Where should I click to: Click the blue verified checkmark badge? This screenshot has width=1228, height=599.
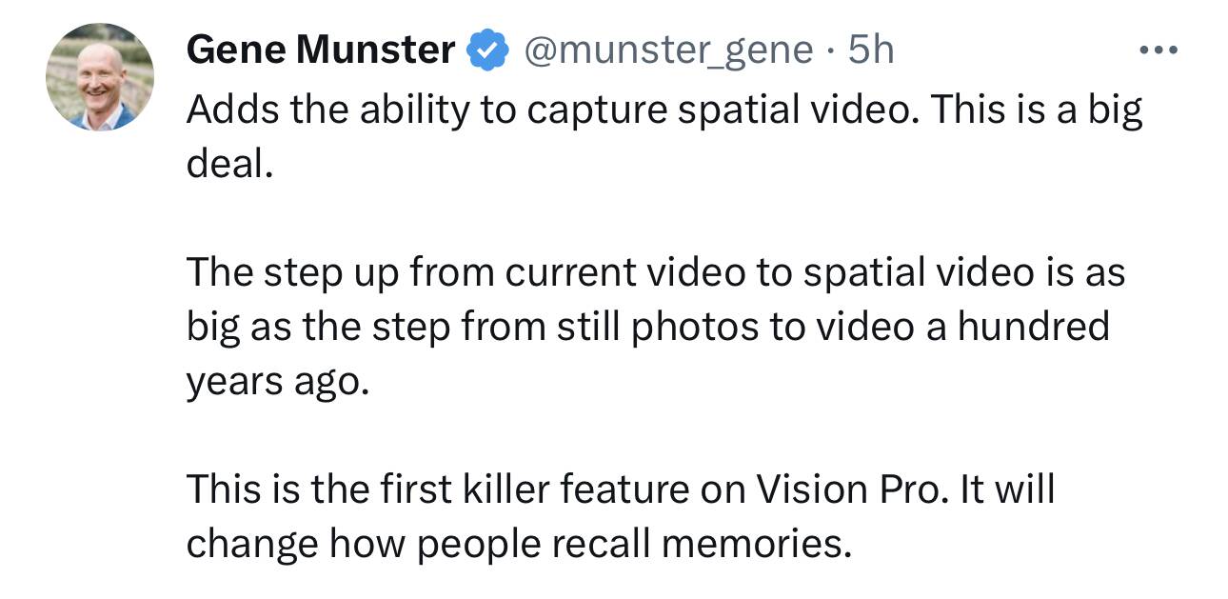487,50
